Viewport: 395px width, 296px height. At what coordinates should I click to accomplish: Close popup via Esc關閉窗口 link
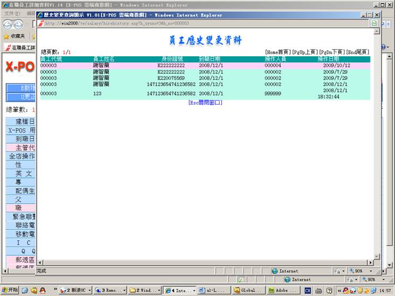click(205, 102)
